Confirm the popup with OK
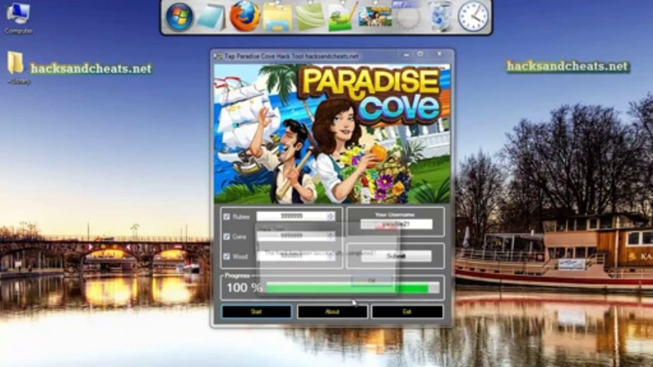Image resolution: width=653 pixels, height=367 pixels. click(x=372, y=280)
